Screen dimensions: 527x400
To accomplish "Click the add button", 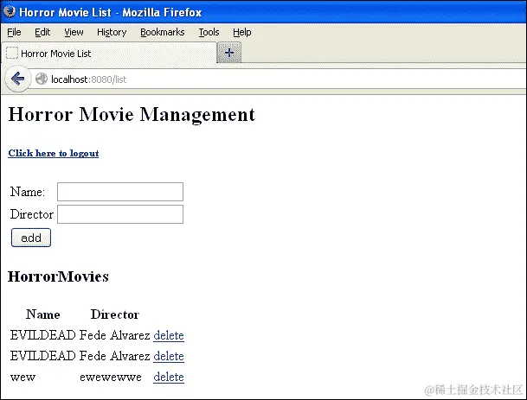I will pyautogui.click(x=31, y=238).
